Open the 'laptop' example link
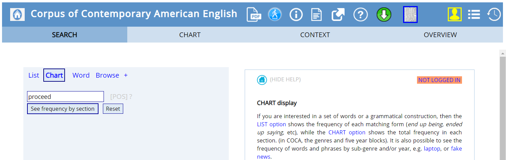 coord(432,149)
